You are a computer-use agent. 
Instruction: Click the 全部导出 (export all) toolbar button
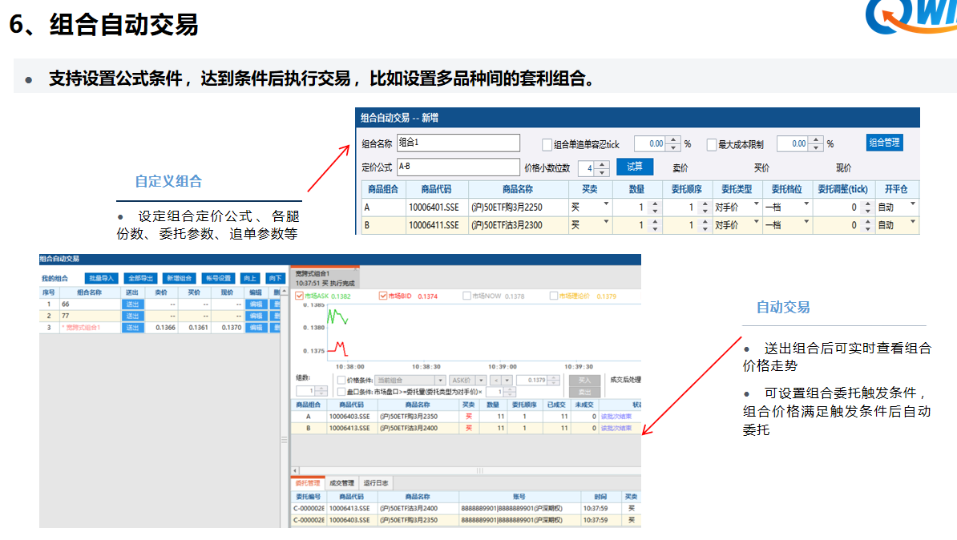tap(140, 278)
